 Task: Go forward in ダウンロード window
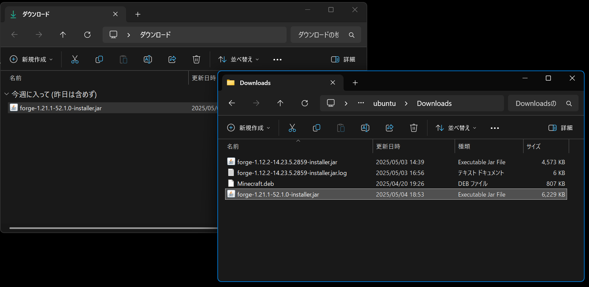tap(39, 35)
